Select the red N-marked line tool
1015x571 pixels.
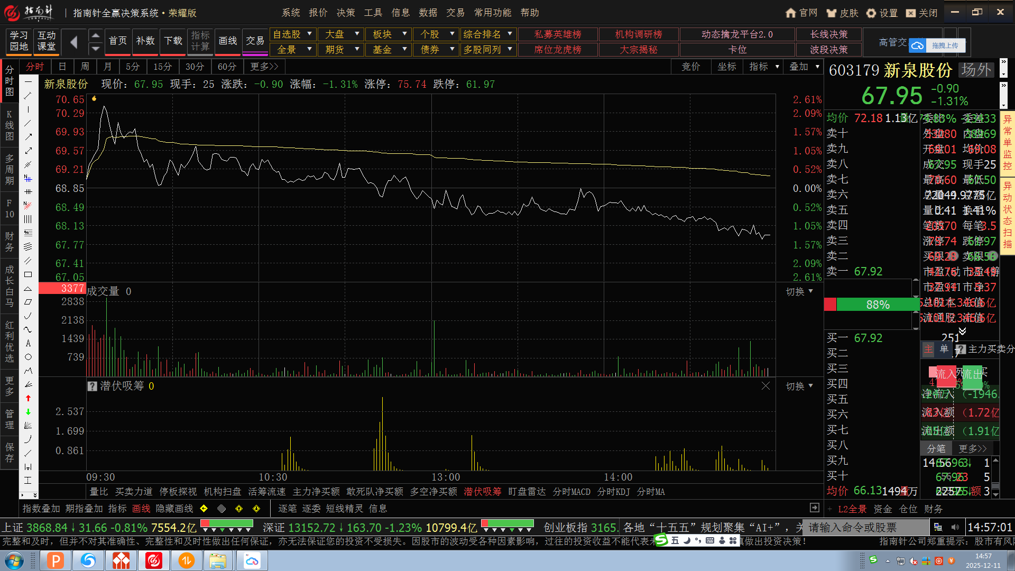[28, 206]
